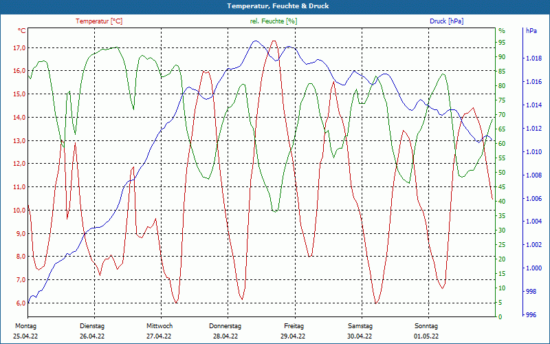The image size is (550, 344).
Task: Click the '996' pressure axis value
Action: coord(531,315)
